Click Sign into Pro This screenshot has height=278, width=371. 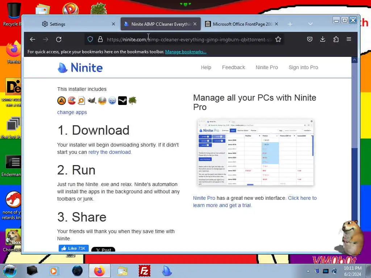click(x=303, y=67)
